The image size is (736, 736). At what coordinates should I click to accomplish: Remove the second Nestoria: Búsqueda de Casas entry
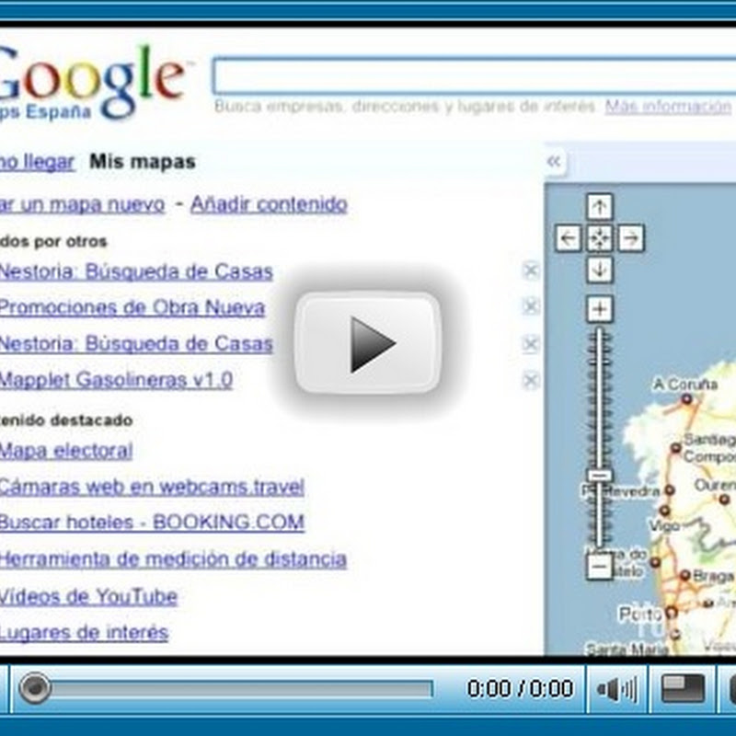click(x=531, y=344)
